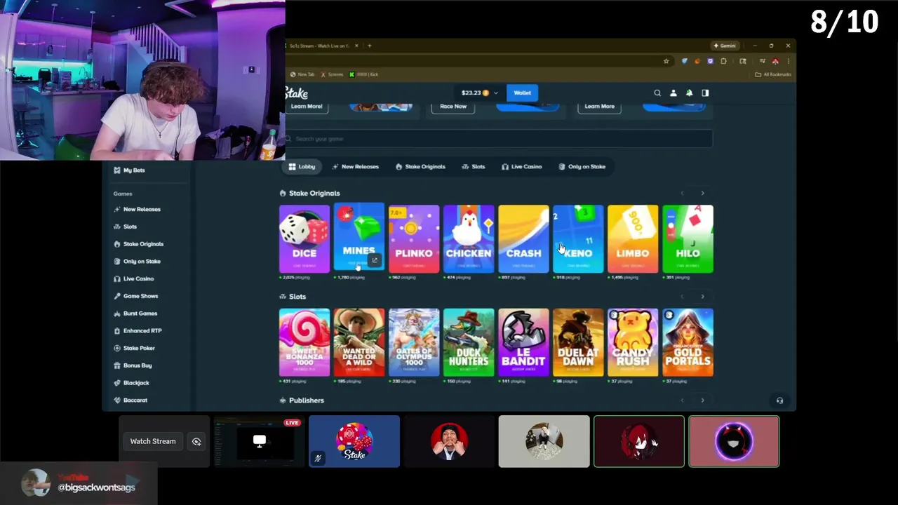Screen dimensions: 898x505
Task: Open the Duel at Dawn slot
Action: point(578,342)
